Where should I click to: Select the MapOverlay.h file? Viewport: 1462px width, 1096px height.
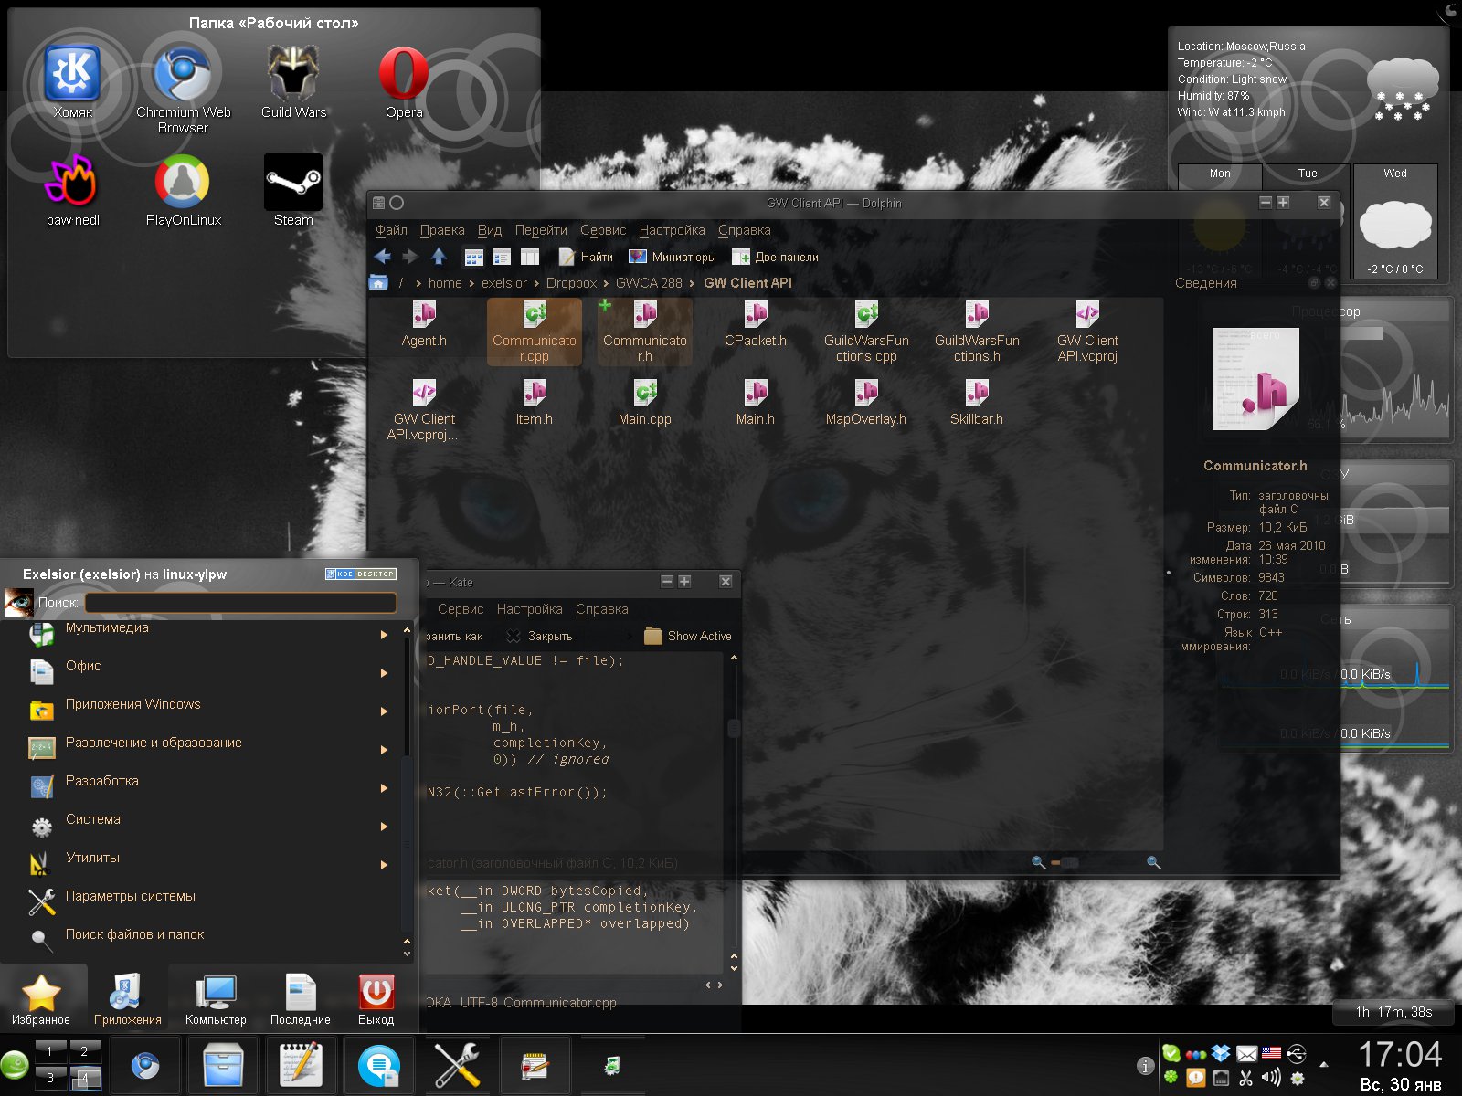tap(866, 403)
